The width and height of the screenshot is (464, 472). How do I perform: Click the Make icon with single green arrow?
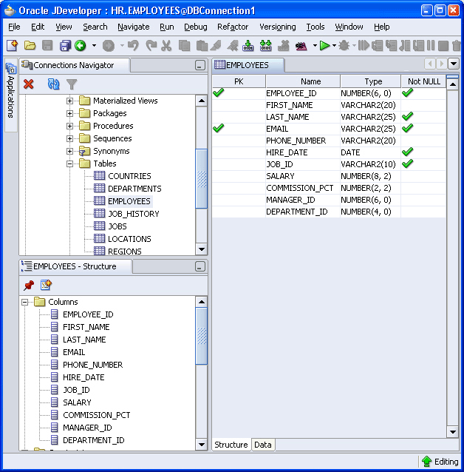[x=248, y=46]
